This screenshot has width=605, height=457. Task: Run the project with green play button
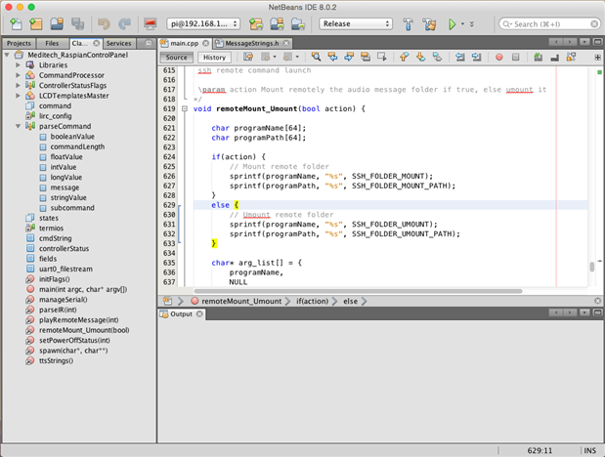pos(454,23)
